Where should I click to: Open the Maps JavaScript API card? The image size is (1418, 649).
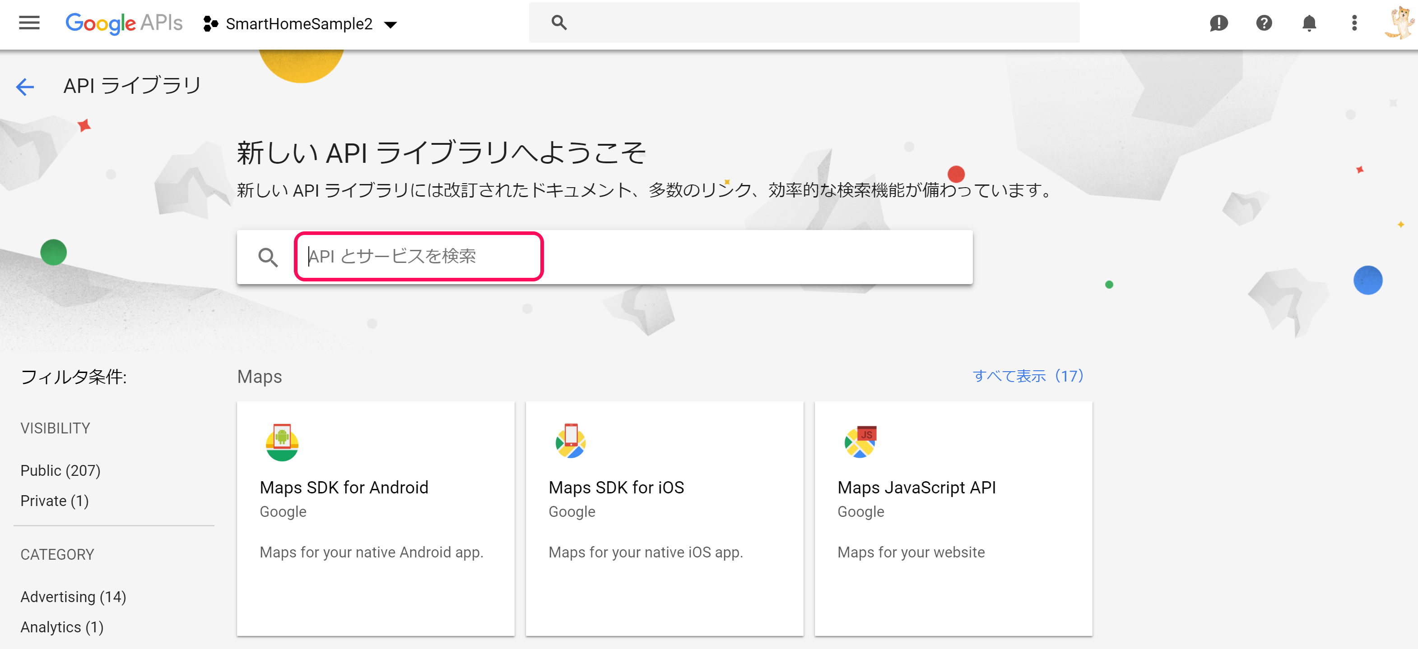(953, 518)
